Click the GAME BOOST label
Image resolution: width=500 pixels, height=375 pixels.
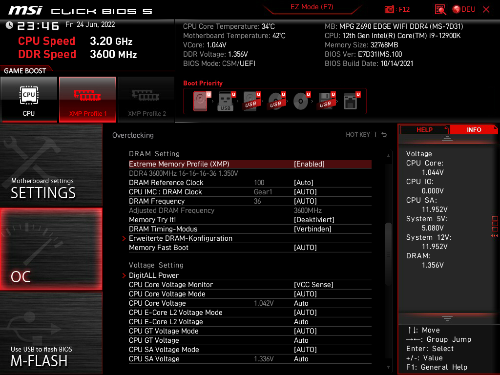pyautogui.click(x=25, y=71)
